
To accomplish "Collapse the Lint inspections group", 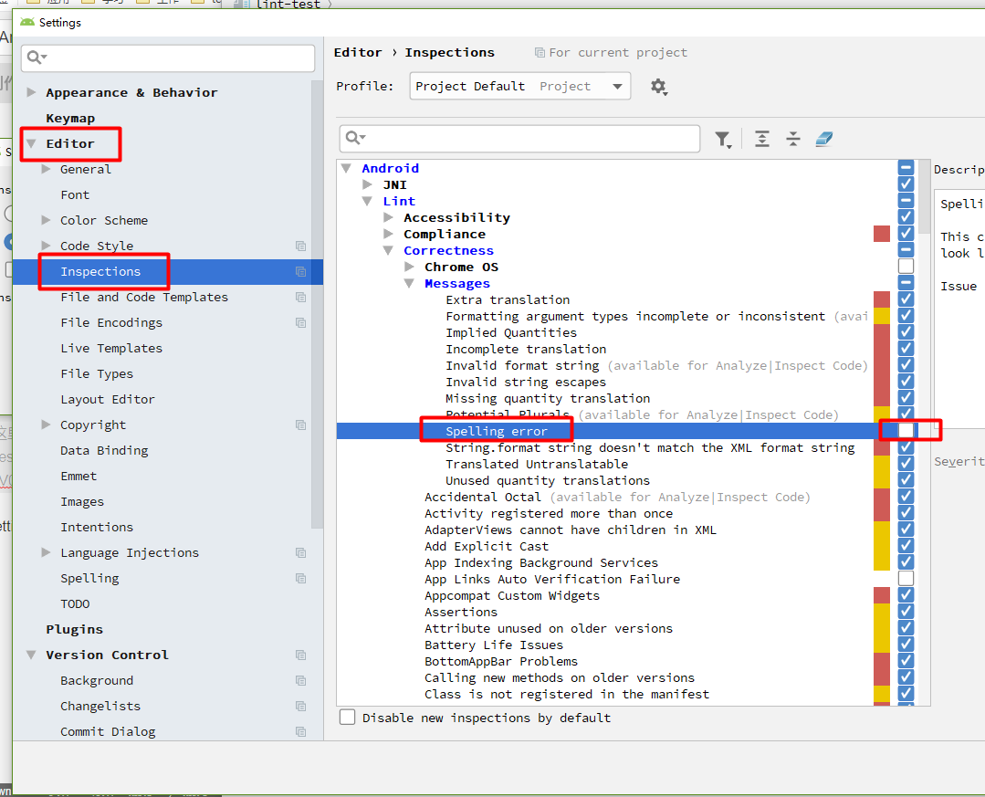I will click(368, 201).
